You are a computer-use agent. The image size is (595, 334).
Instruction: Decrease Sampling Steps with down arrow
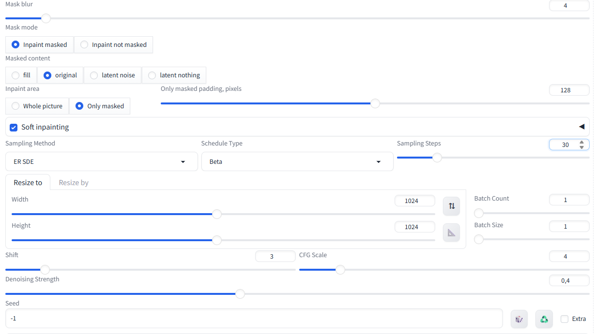click(581, 147)
